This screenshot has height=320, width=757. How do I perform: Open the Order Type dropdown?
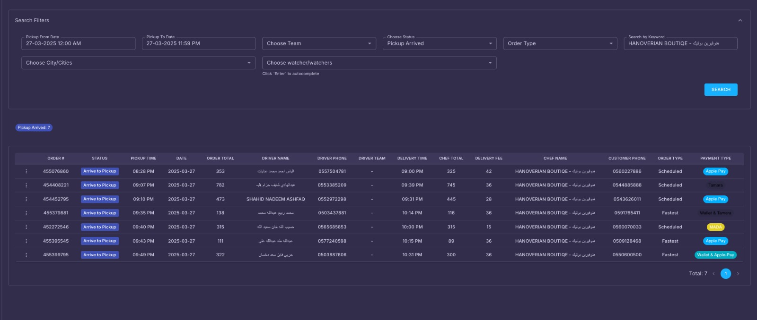pyautogui.click(x=560, y=43)
